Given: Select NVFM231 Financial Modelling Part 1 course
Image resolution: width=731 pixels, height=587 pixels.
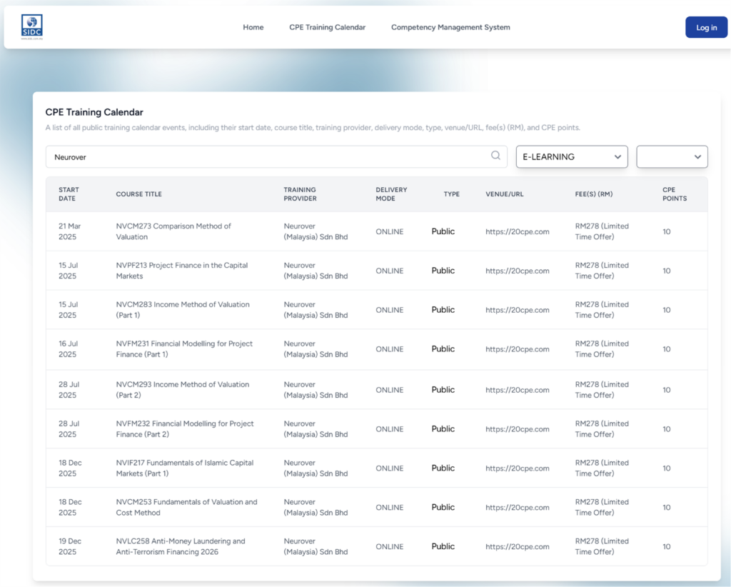Looking at the screenshot, I should (x=184, y=349).
